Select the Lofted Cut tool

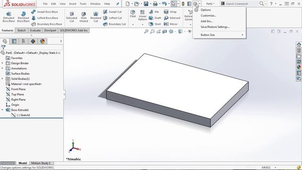pyautogui.click(x=112, y=18)
